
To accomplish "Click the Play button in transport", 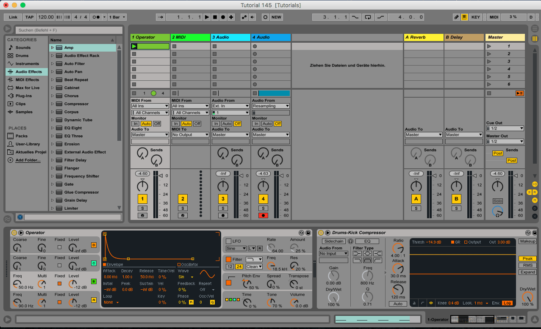I will [x=207, y=17].
